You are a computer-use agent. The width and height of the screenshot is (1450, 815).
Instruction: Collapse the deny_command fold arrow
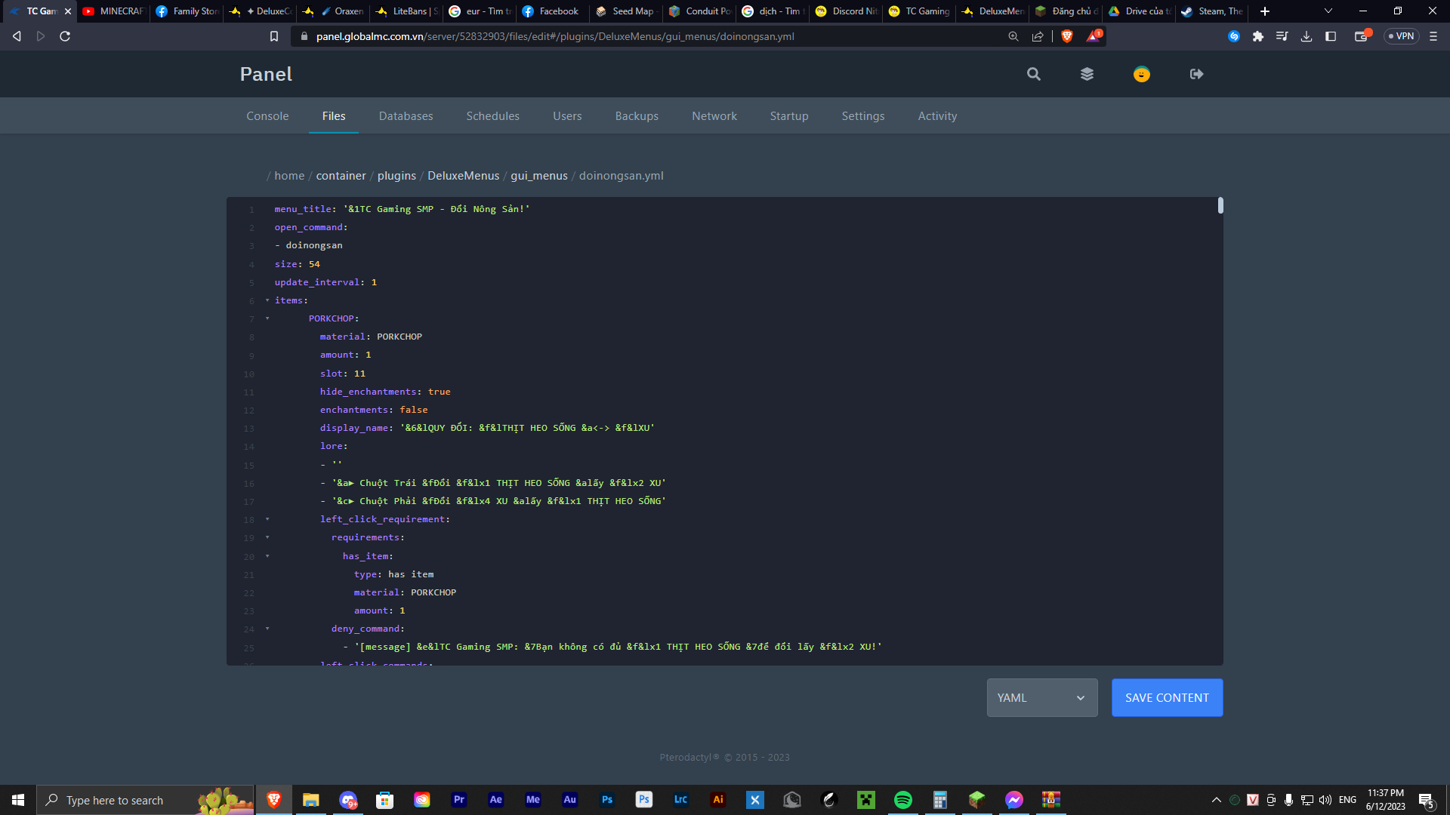coord(267,629)
